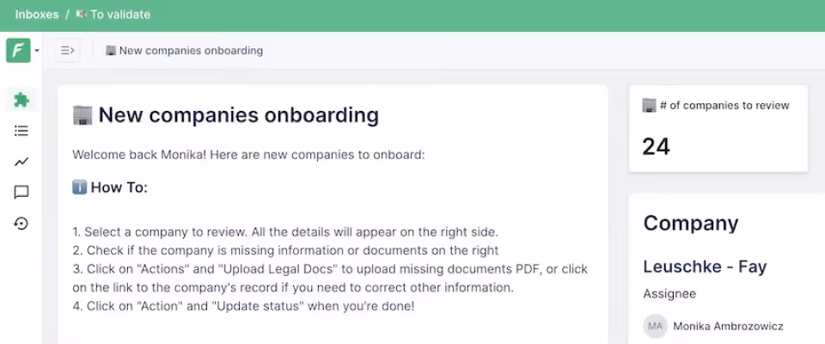The width and height of the screenshot is (825, 344).
Task: Click the info icon beside How To
Action: click(79, 187)
